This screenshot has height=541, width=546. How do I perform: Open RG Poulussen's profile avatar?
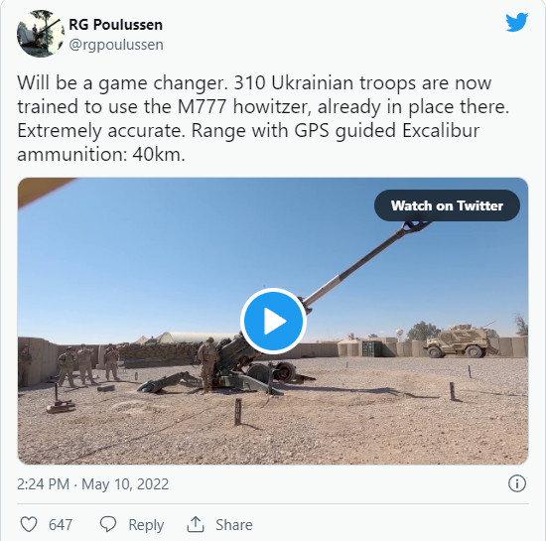(x=41, y=34)
